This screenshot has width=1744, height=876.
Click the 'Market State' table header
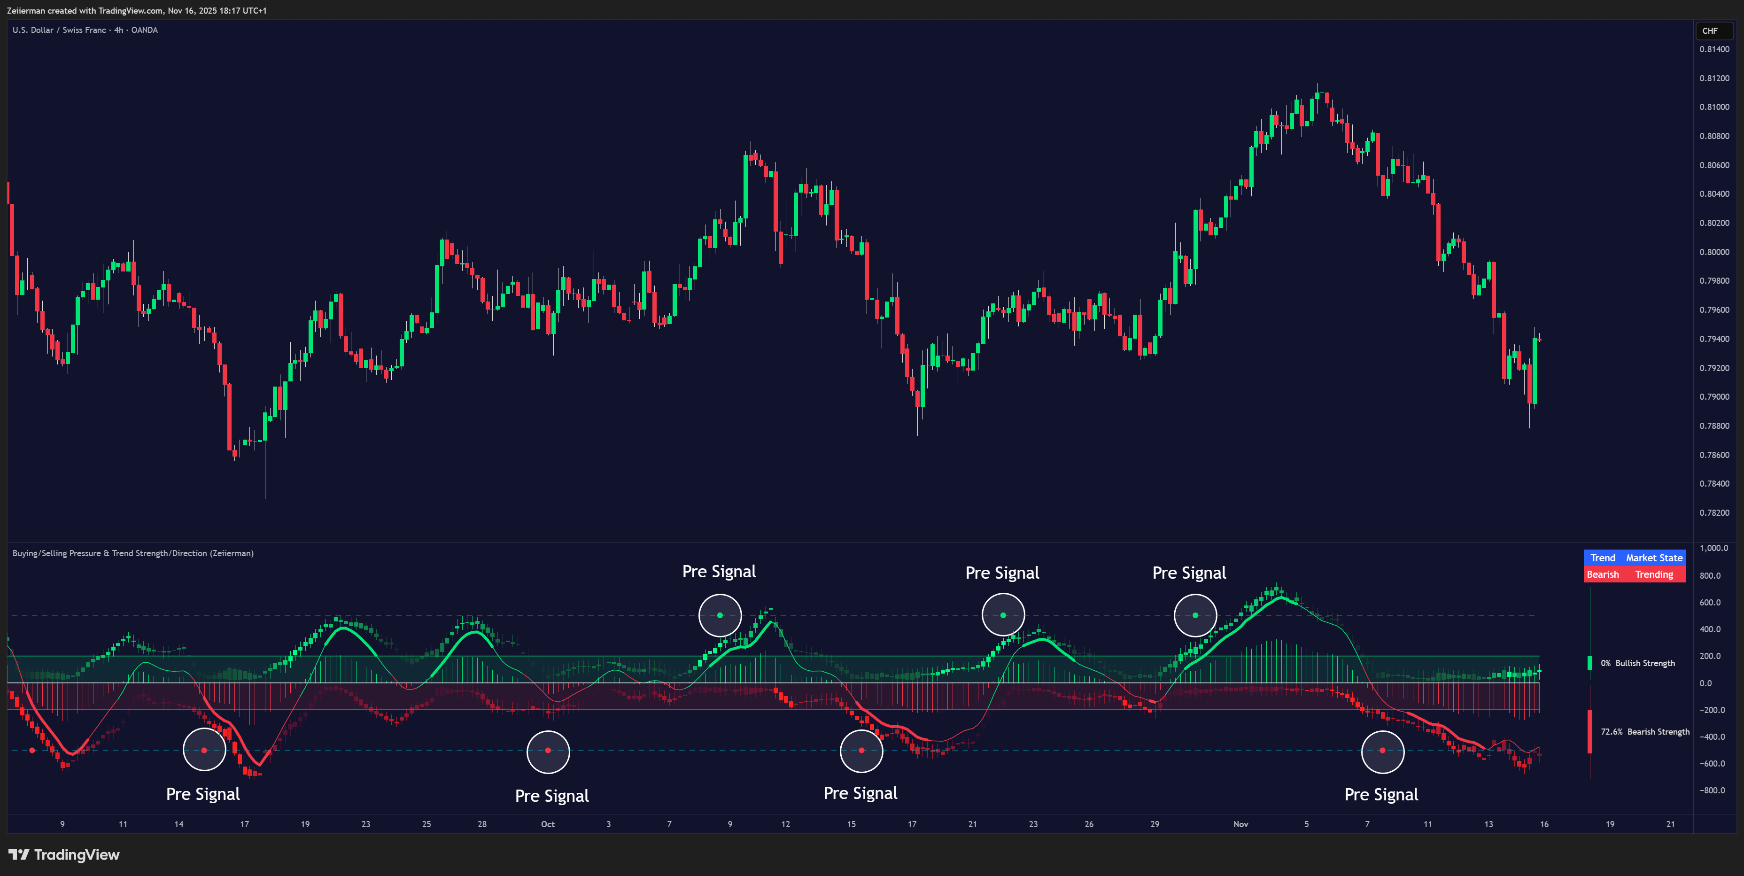tap(1654, 558)
